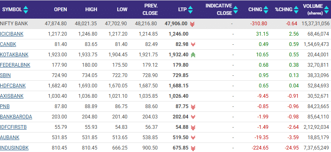Select INDUSINDBK percent change -24.95
The height and width of the screenshot is (152, 331).
click(x=292, y=148)
